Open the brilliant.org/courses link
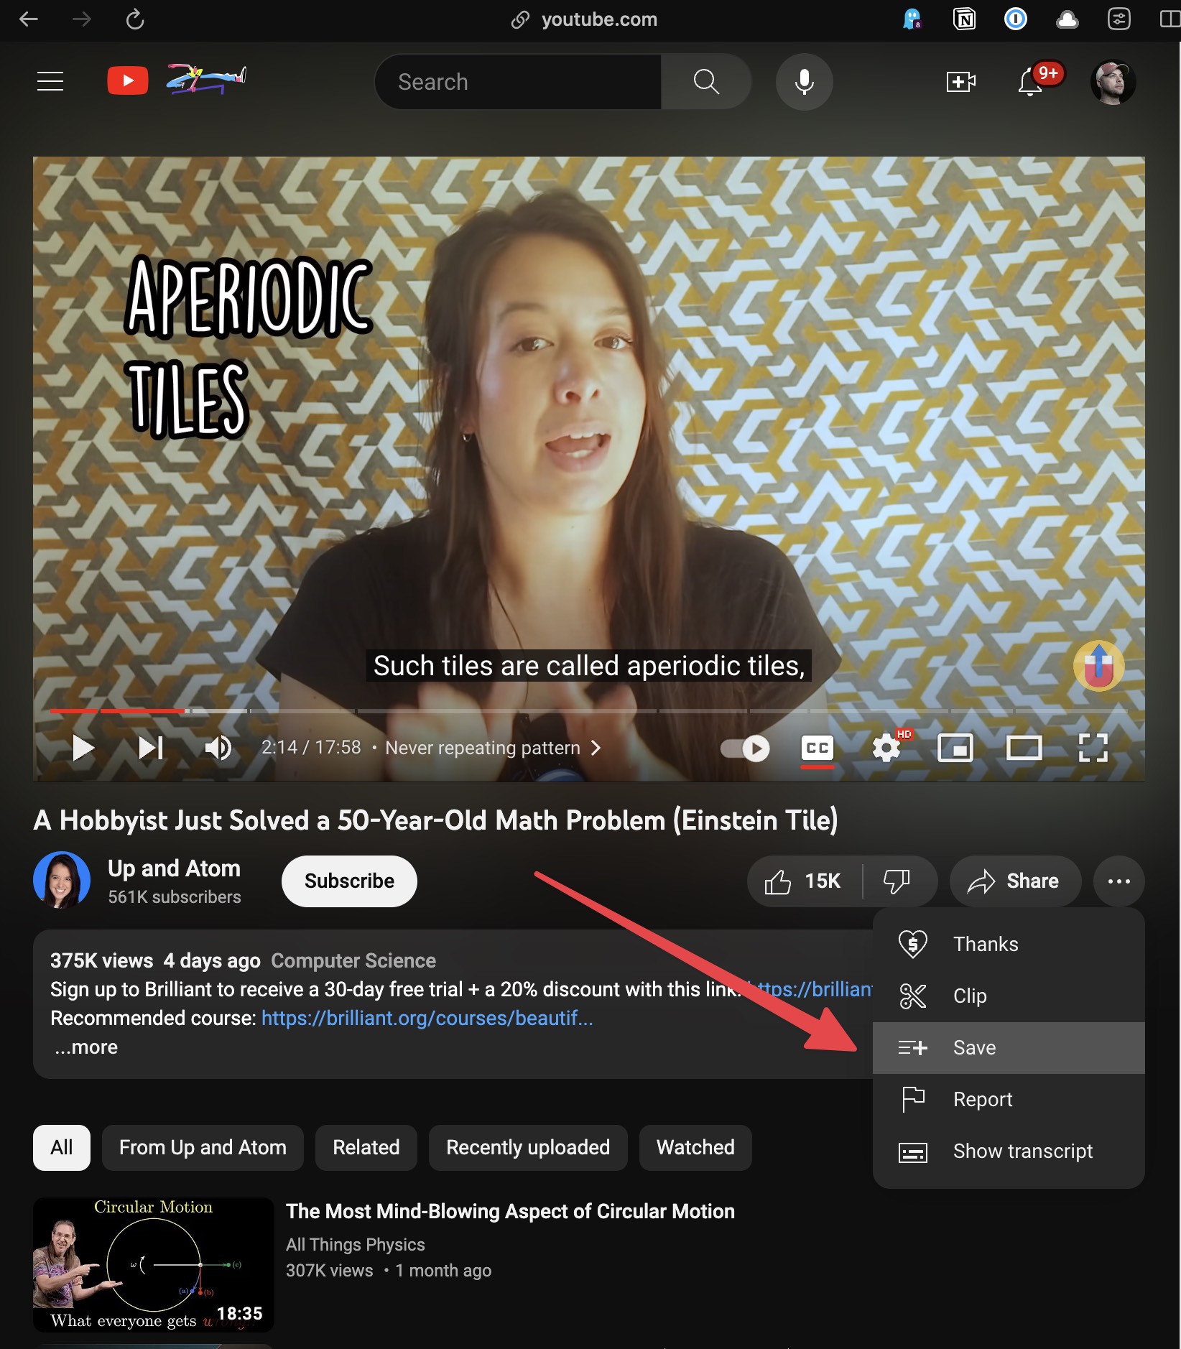Viewport: 1181px width, 1349px height. point(427,1018)
